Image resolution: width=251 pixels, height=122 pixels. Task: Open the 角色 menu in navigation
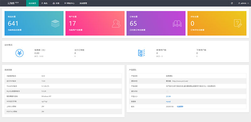pyautogui.click(x=44, y=3)
